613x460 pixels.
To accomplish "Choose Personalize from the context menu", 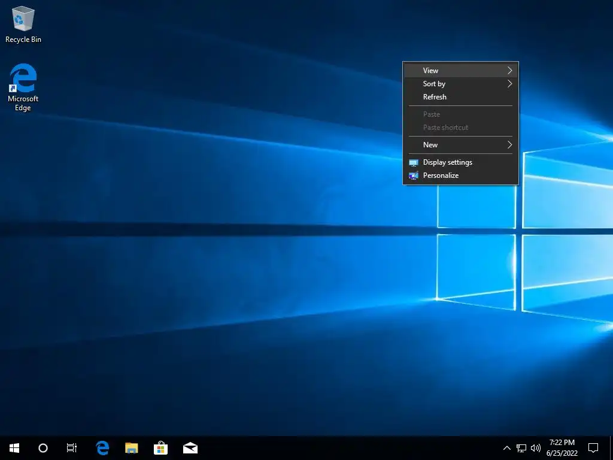I will coord(460,175).
